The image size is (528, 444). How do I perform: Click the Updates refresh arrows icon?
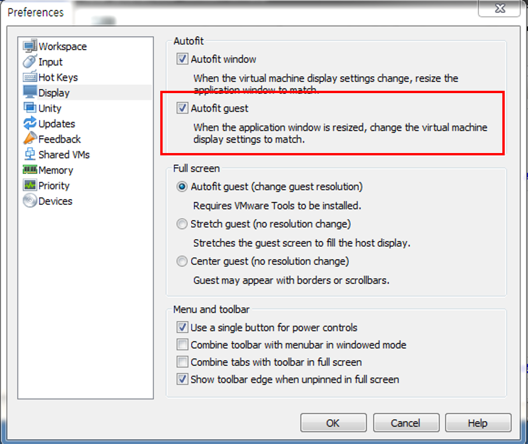coord(30,123)
